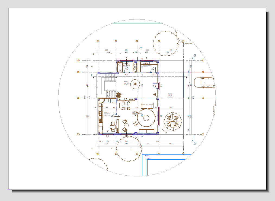Select the dining table with four chairs
The width and height of the screenshot is (275, 201).
[x=125, y=105]
